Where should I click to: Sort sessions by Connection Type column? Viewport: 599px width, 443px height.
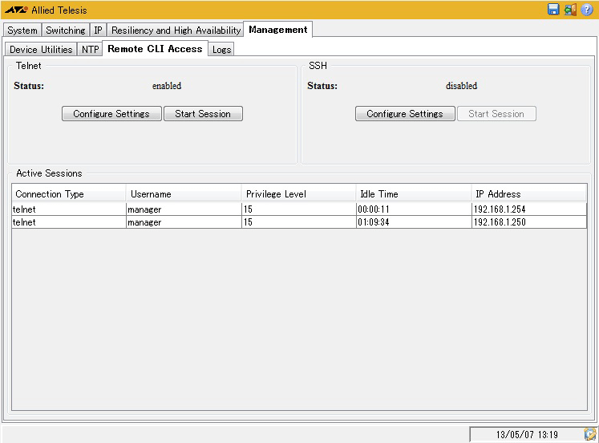click(x=69, y=194)
